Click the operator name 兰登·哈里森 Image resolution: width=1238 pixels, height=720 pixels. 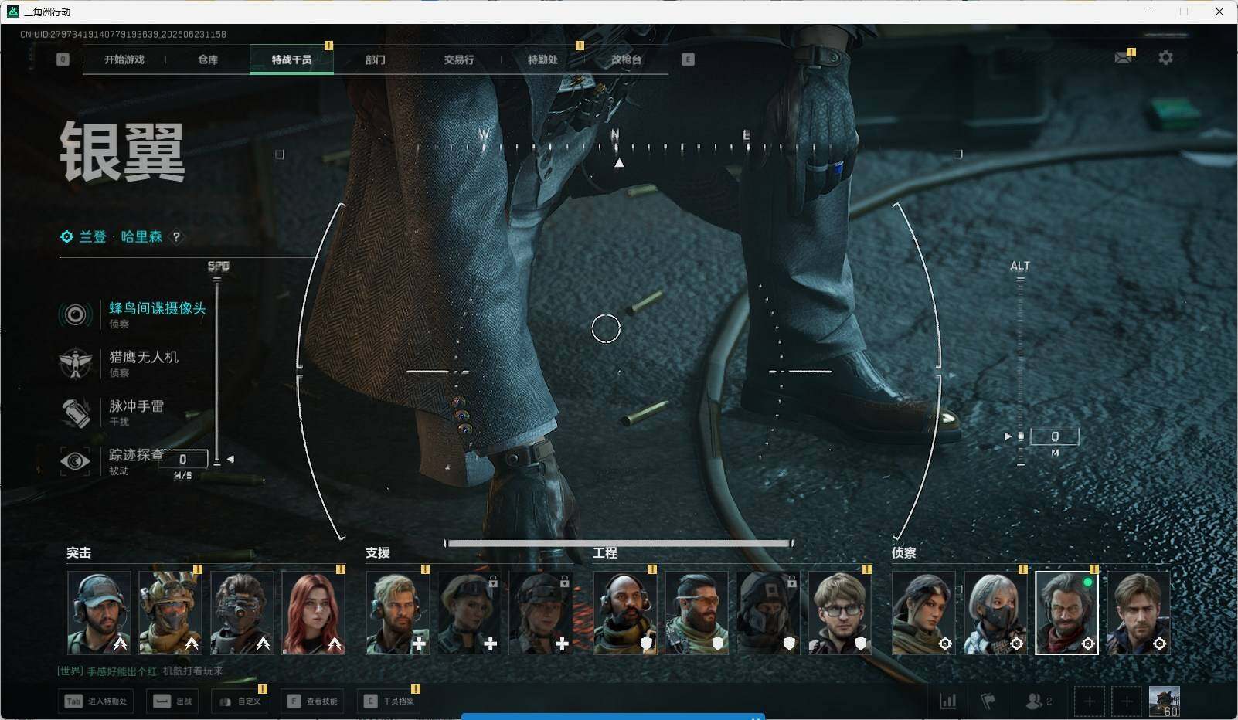click(121, 236)
